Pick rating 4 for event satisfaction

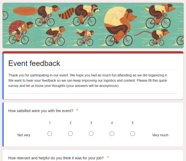pyautogui.click(x=112, y=134)
